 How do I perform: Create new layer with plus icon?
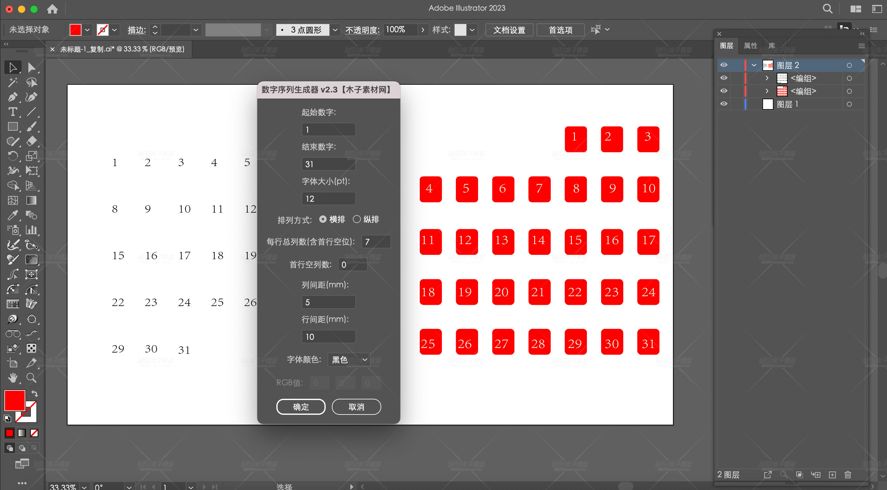click(x=832, y=475)
